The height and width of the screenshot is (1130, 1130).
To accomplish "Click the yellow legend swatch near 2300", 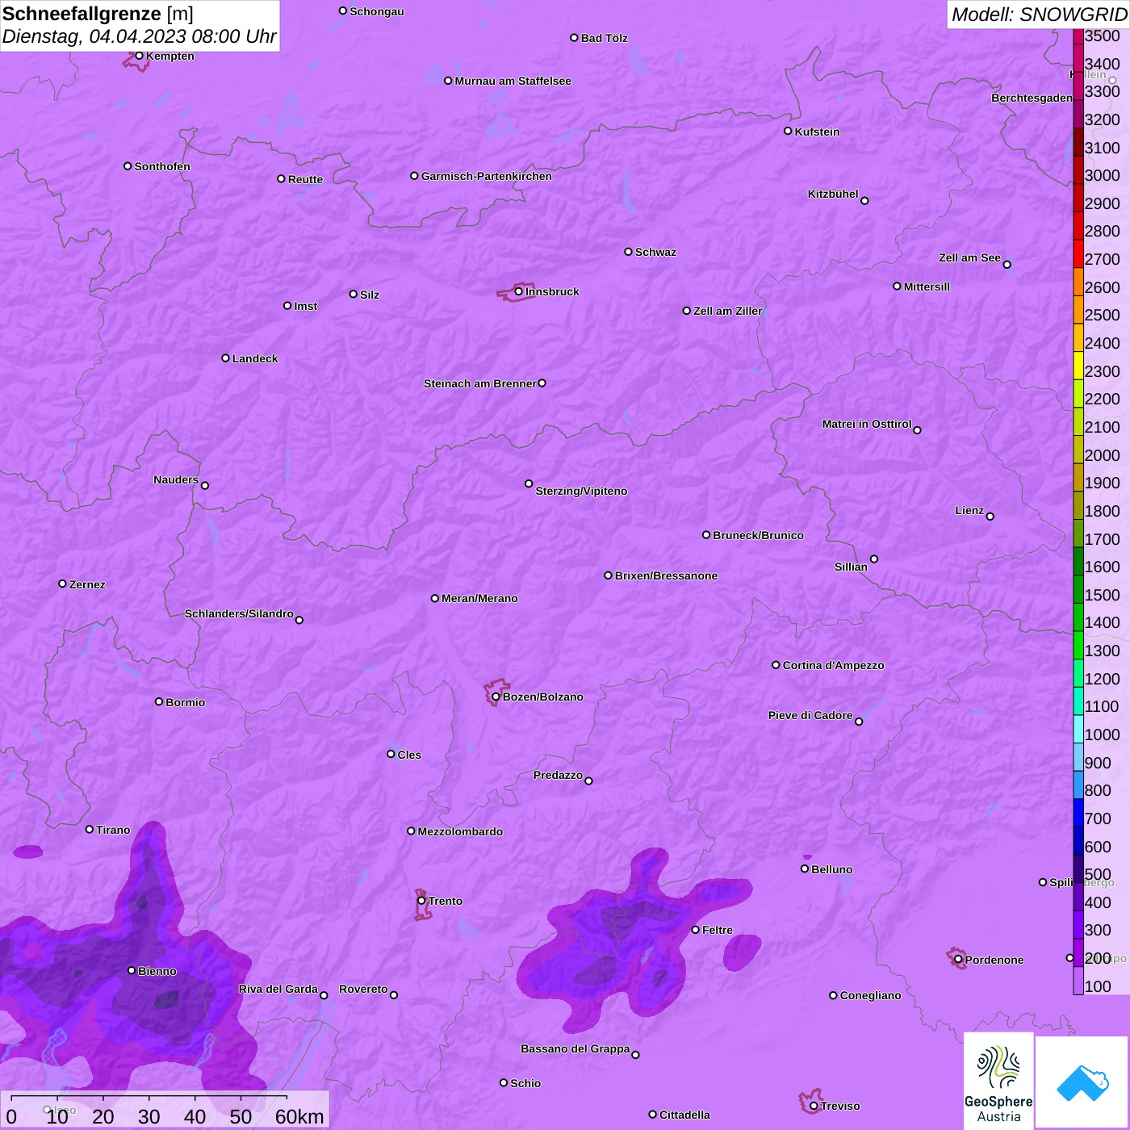I will (x=1078, y=366).
